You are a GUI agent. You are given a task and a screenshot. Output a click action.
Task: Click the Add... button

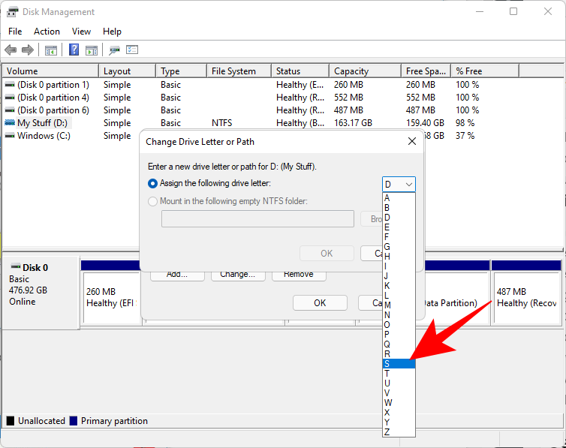[177, 275]
